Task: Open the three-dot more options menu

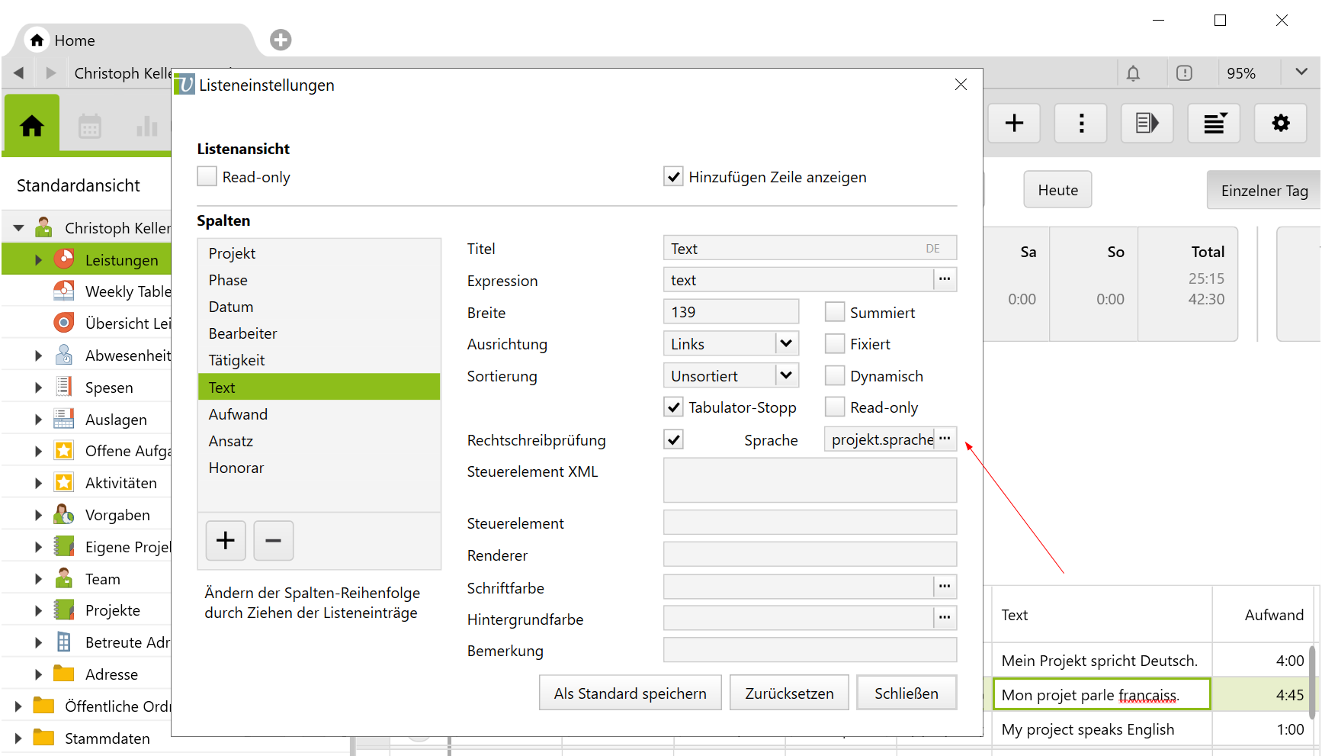Action: tap(1080, 123)
